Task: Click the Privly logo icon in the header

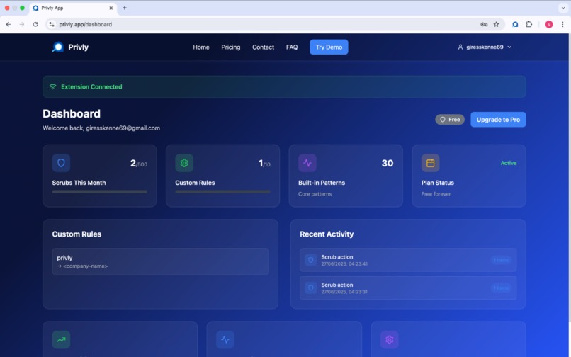Action: coord(58,47)
